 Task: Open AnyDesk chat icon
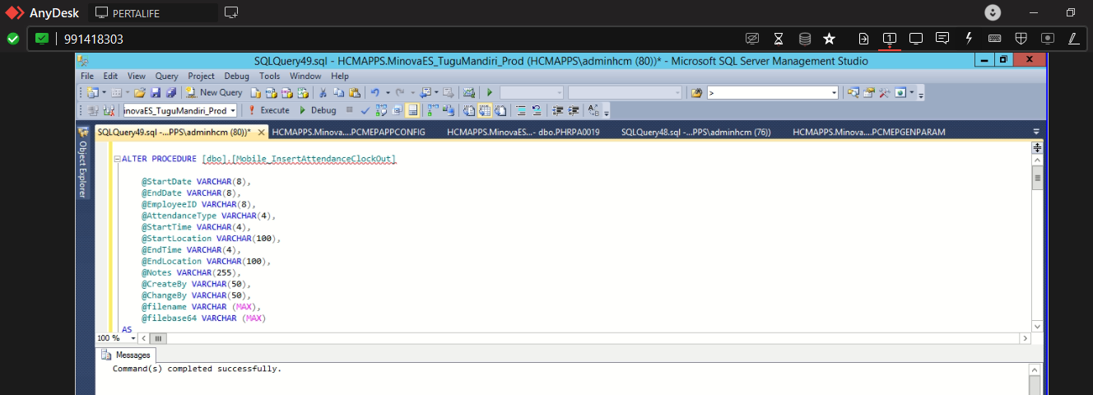coord(942,38)
